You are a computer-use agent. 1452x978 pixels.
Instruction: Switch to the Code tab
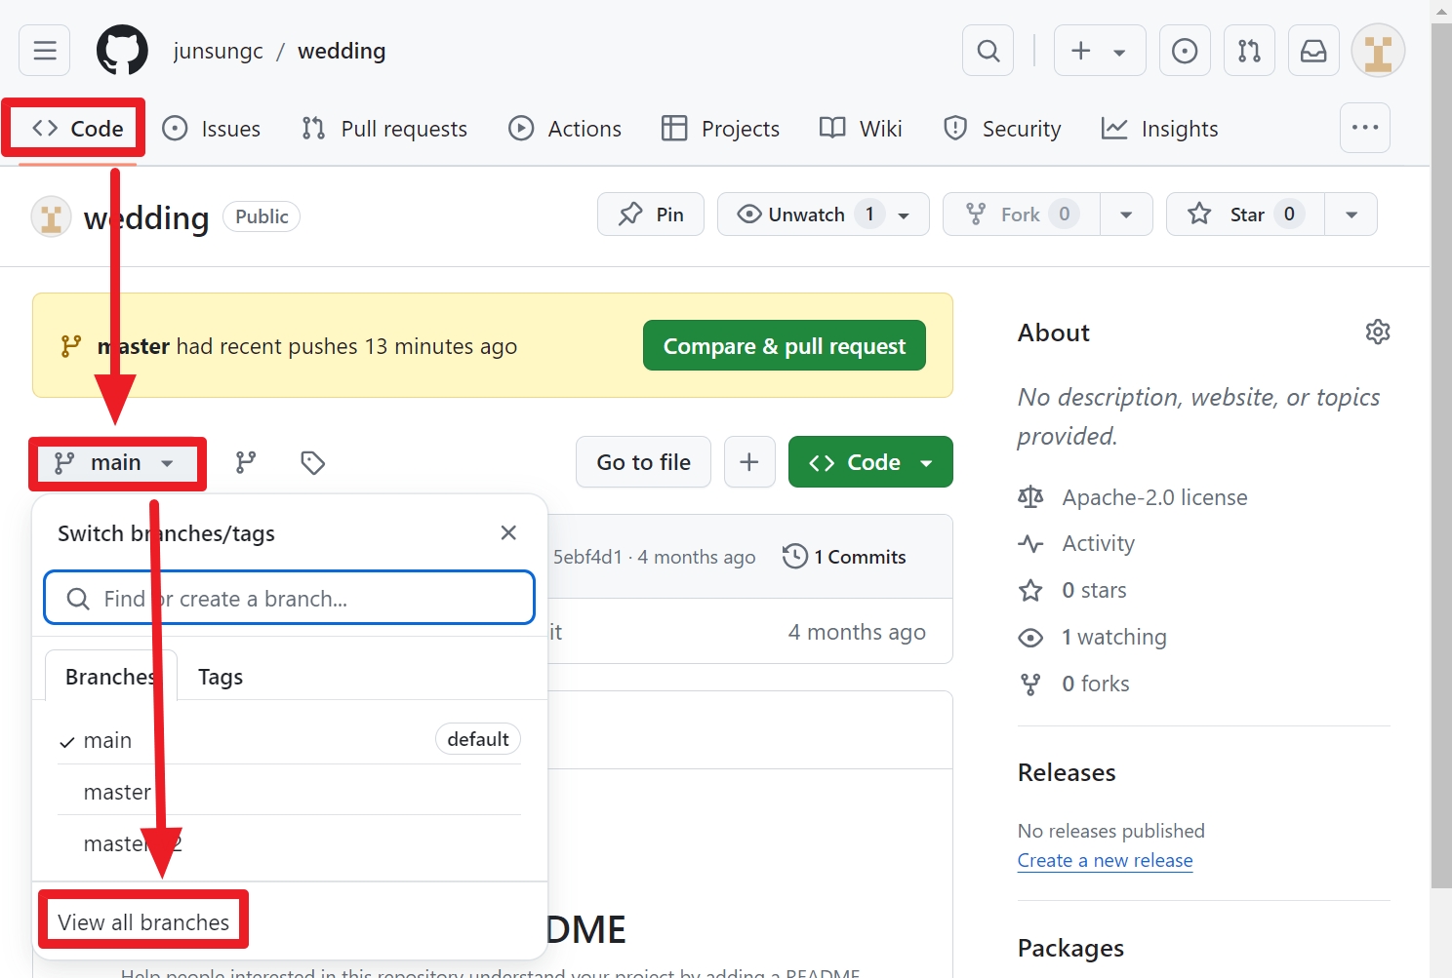pos(77,129)
